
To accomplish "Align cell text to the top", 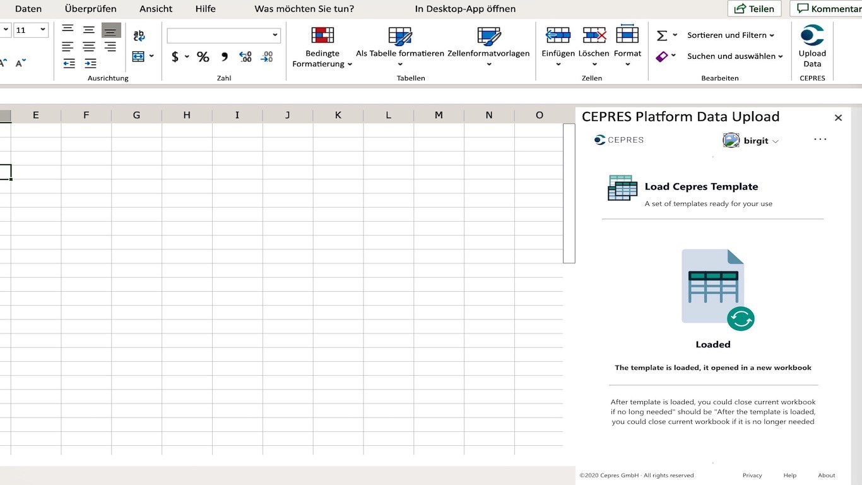I will 68,30.
